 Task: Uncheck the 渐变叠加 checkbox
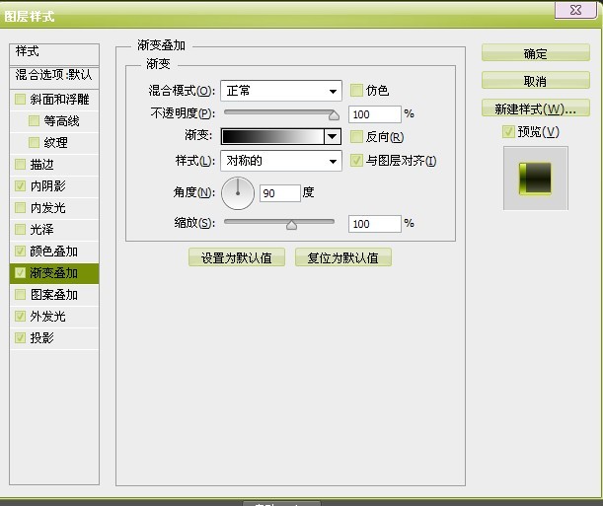[20, 273]
